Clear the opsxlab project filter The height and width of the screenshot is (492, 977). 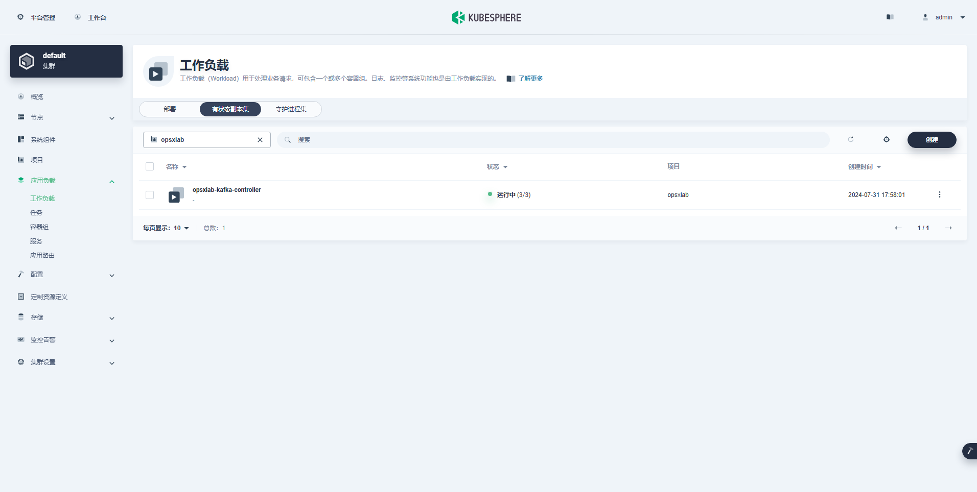[260, 140]
